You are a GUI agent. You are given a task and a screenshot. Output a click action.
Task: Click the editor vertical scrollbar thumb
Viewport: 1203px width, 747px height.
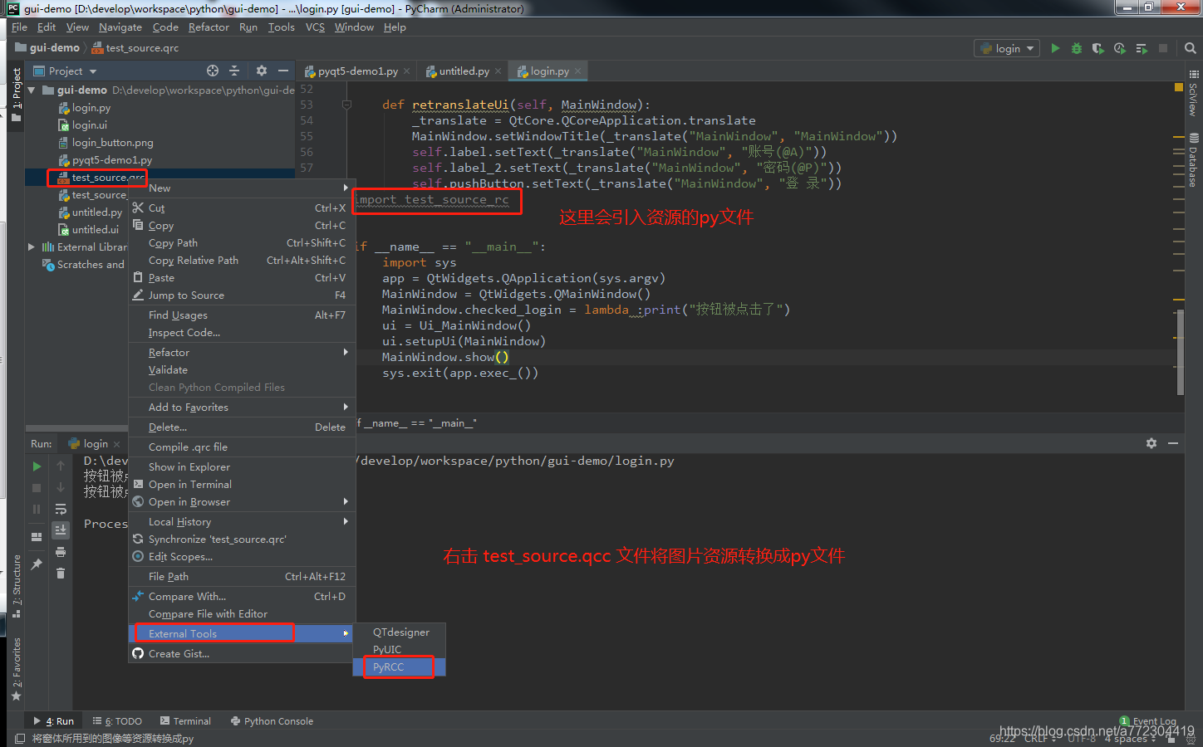point(1181,352)
